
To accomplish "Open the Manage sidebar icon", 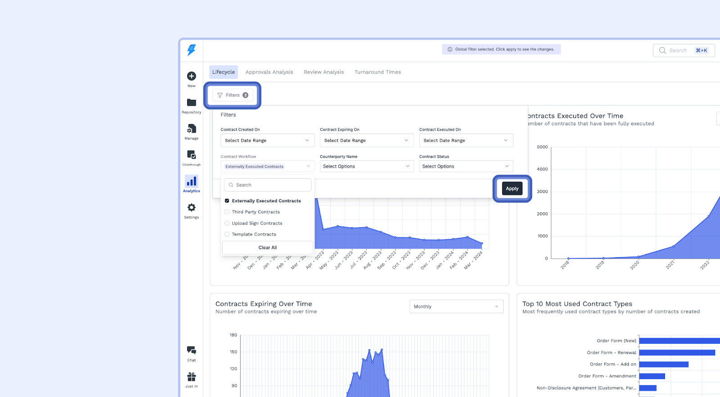I will (191, 129).
